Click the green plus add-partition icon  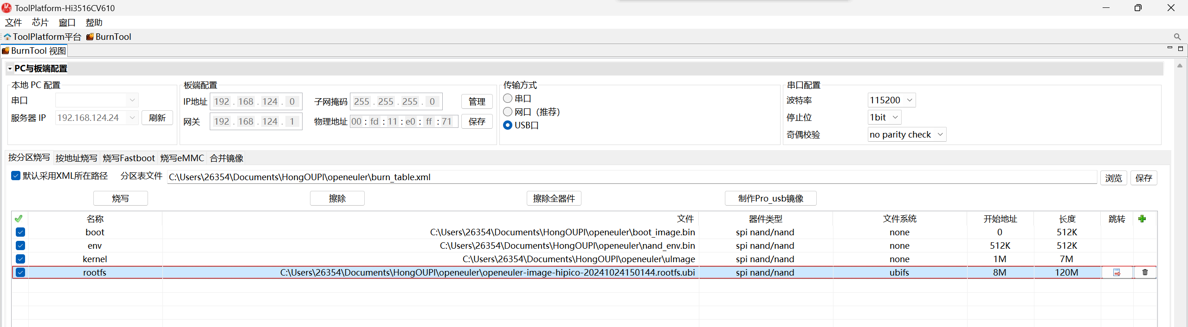(1142, 219)
